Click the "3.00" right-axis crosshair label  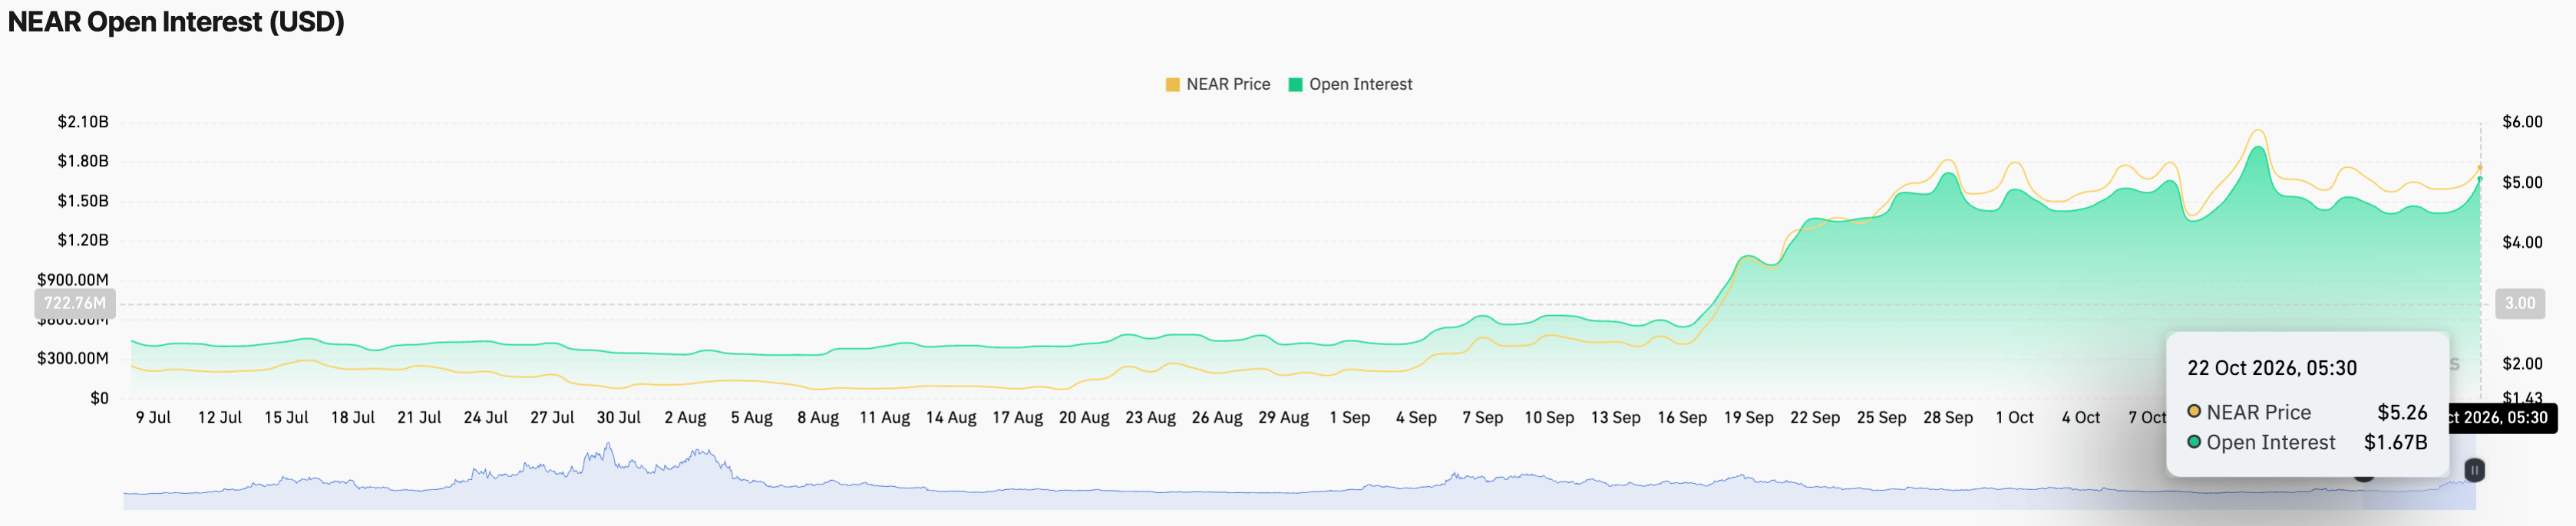point(2520,304)
